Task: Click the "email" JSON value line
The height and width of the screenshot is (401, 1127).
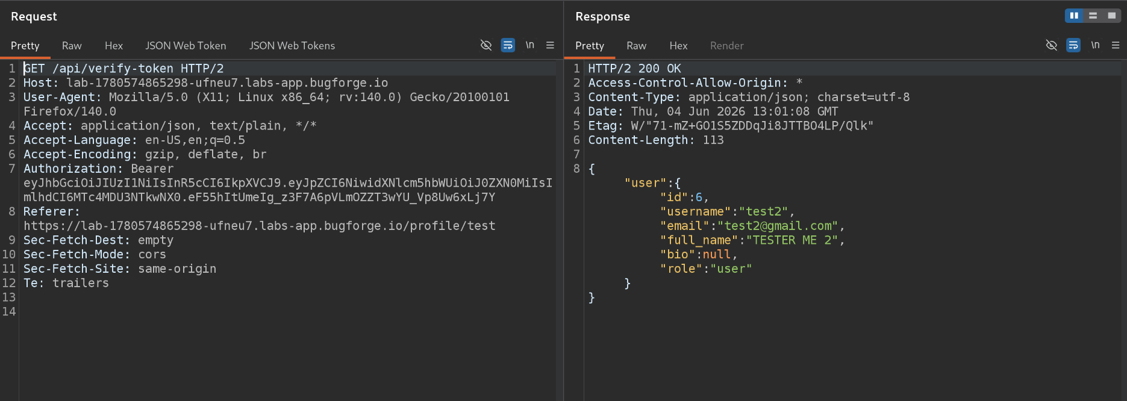Action: [752, 226]
